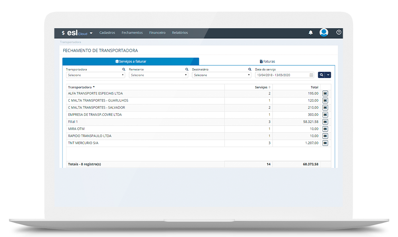Click invoice icon for TNT MERCURIO S/A row
398x237 pixels.
[325, 143]
